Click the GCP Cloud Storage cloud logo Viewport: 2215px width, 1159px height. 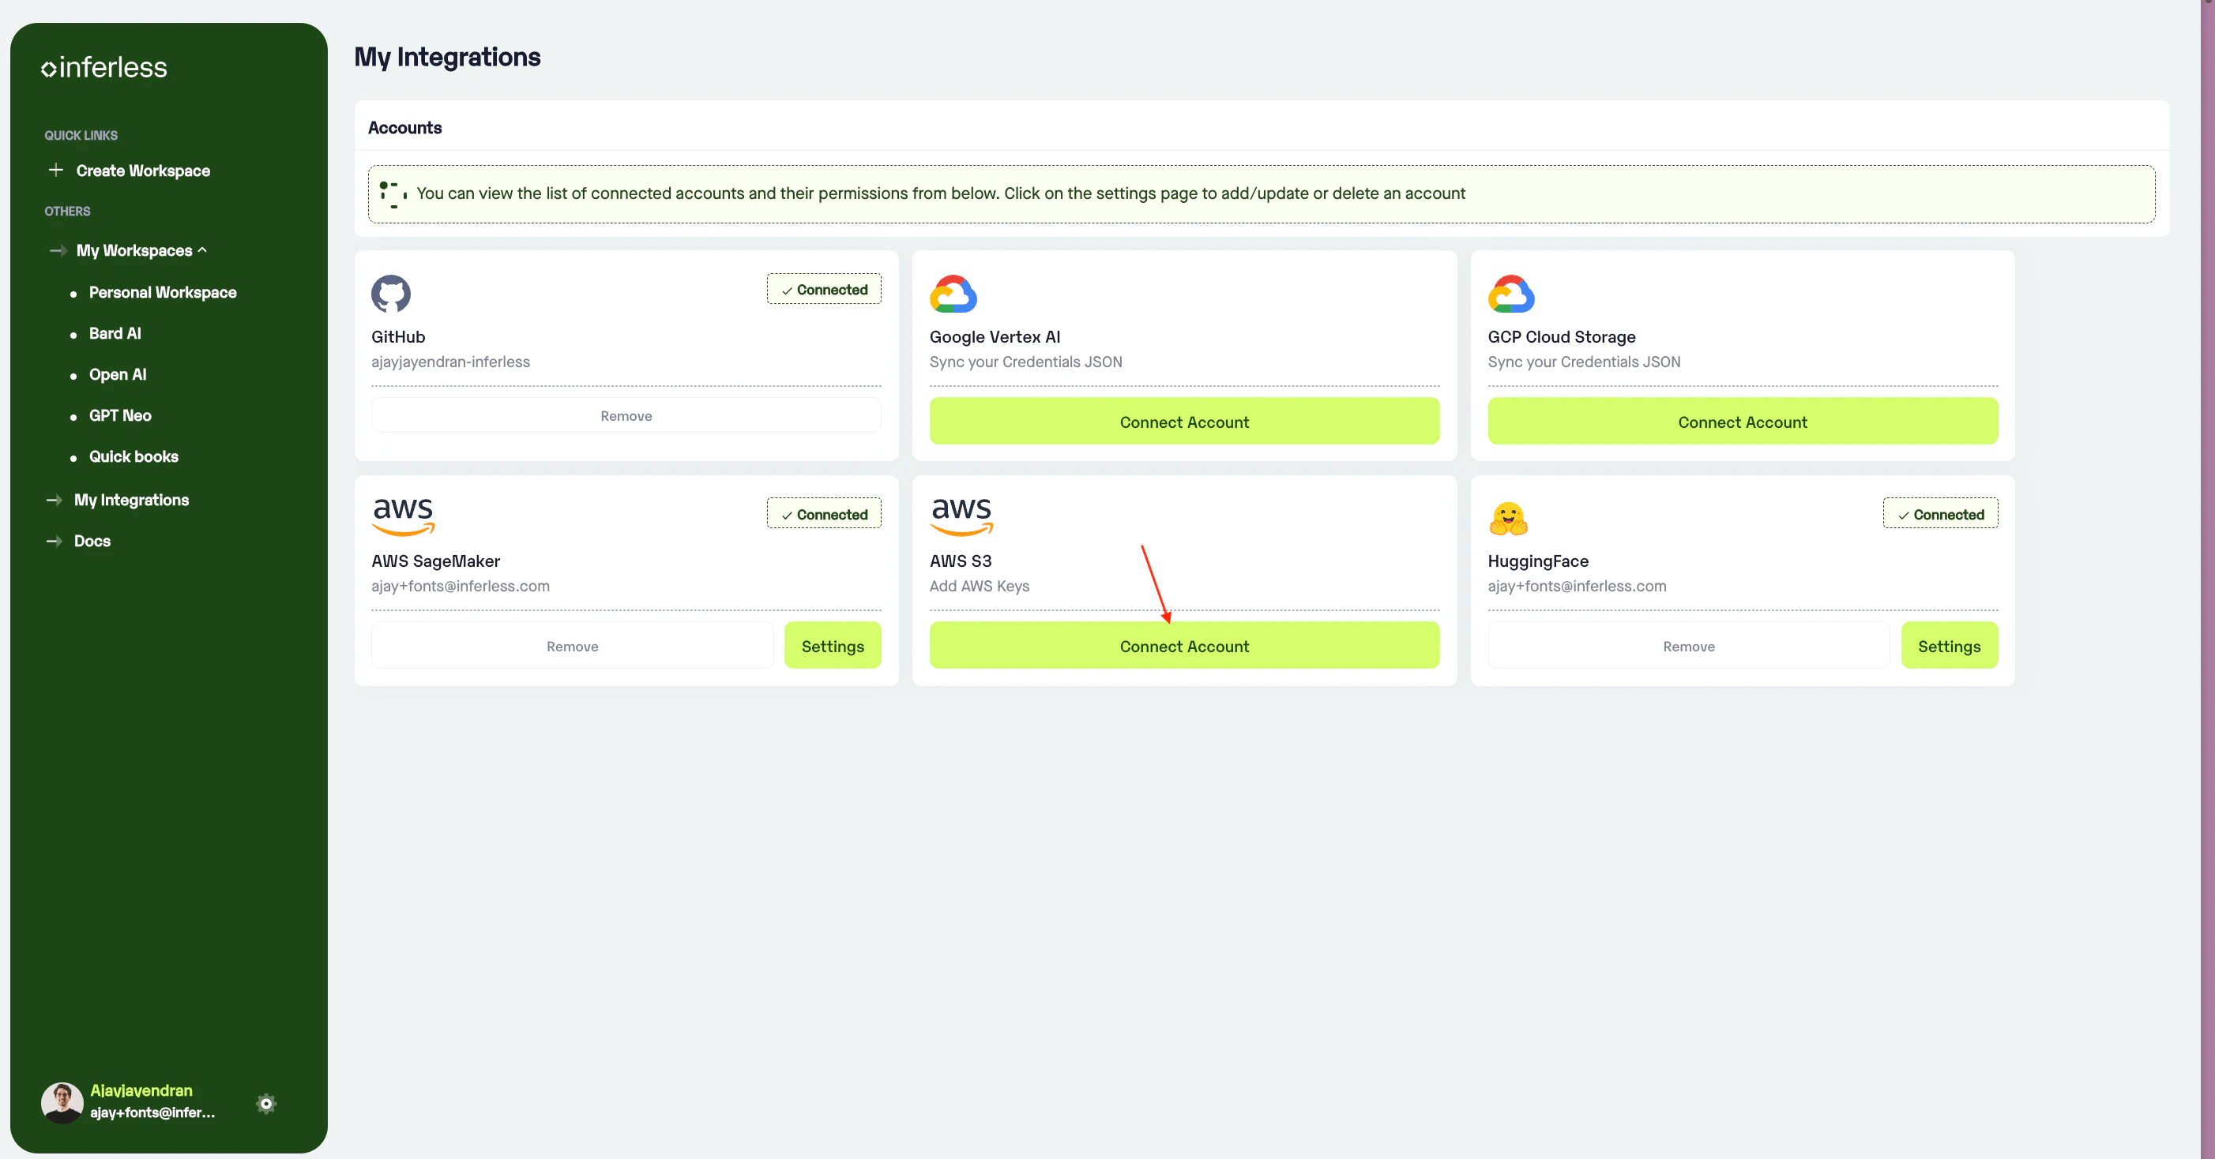(x=1511, y=294)
